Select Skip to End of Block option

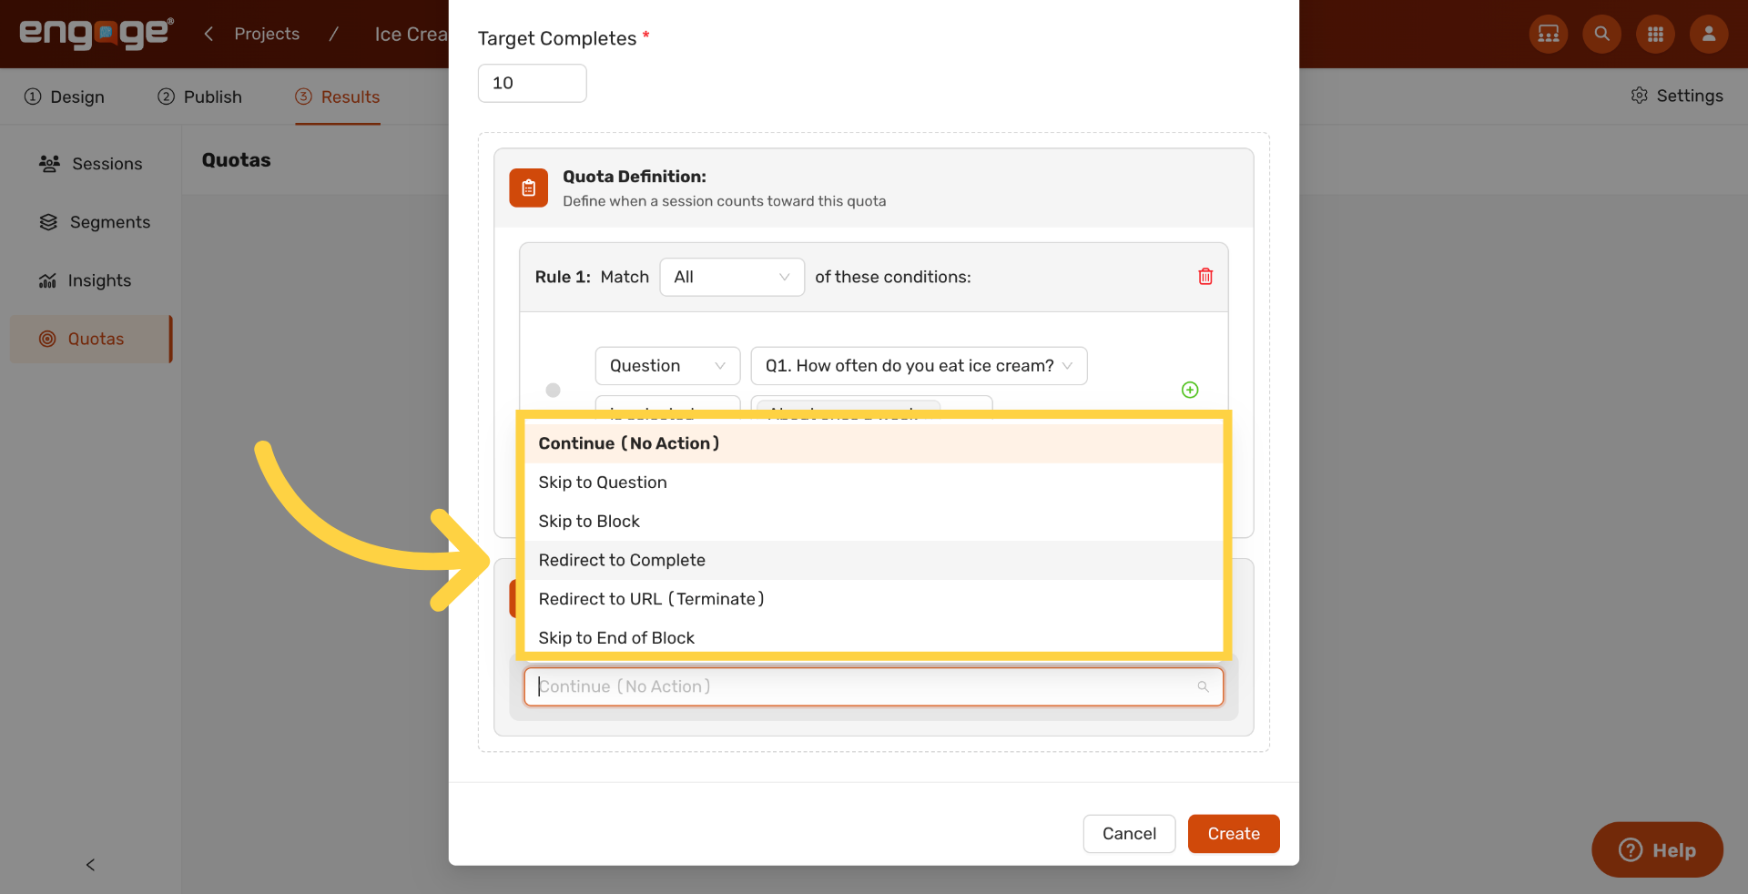tap(874, 637)
